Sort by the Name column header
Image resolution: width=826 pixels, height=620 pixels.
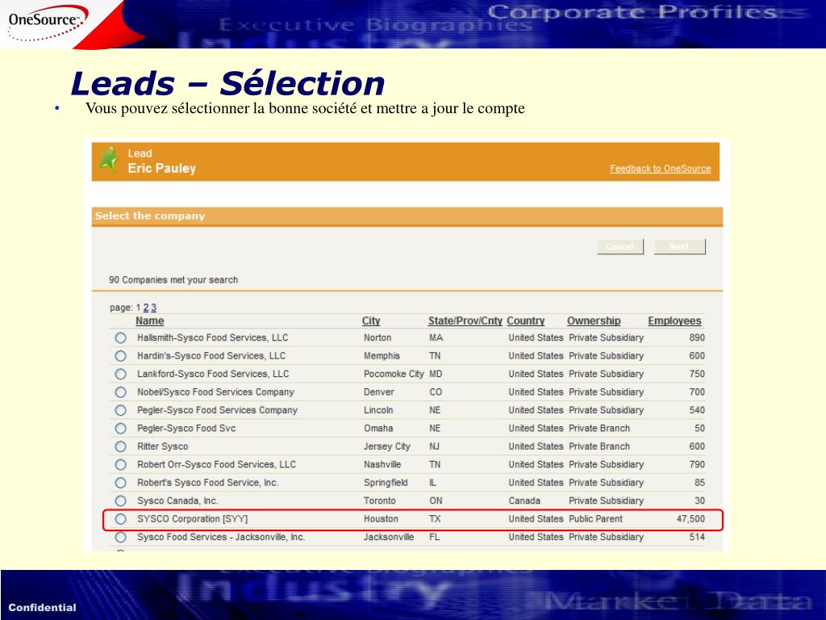point(149,320)
